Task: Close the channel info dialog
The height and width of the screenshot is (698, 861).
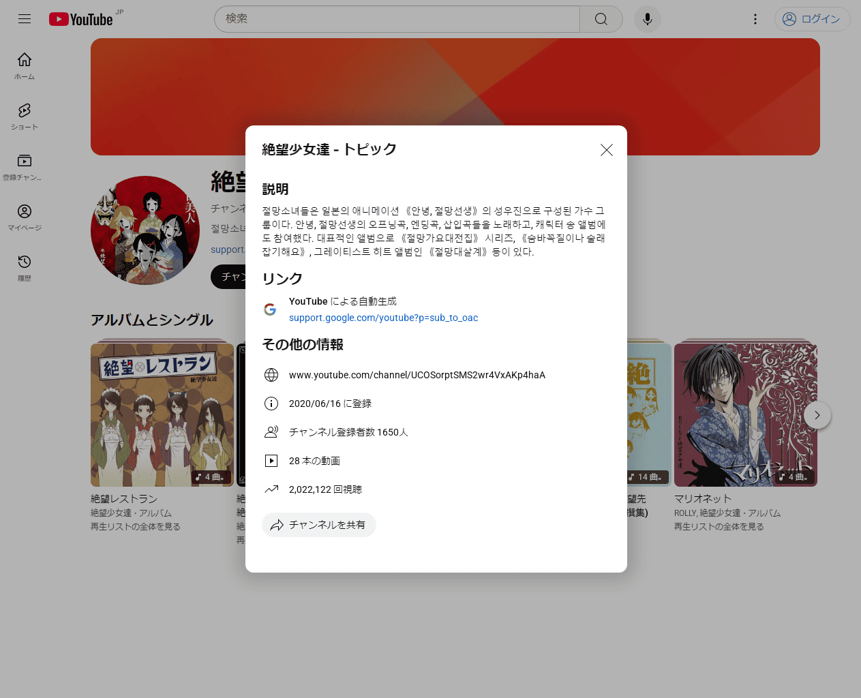Action: point(606,150)
